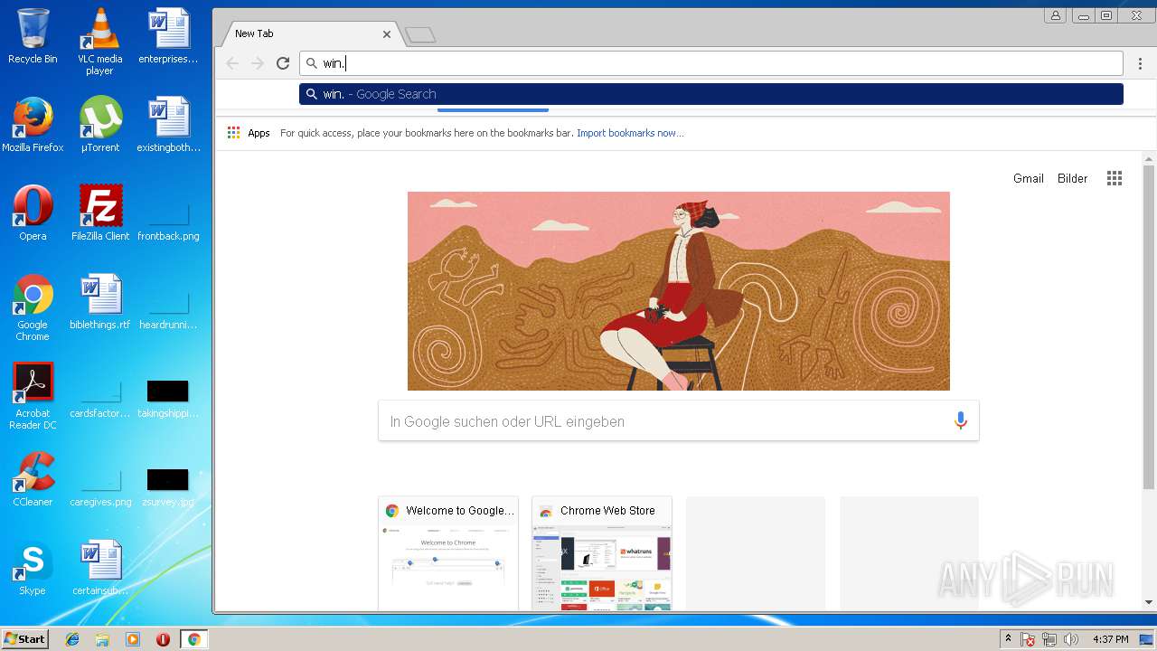Viewport: 1157px width, 651px height.
Task: Click the Google doodle image
Action: pos(679,291)
